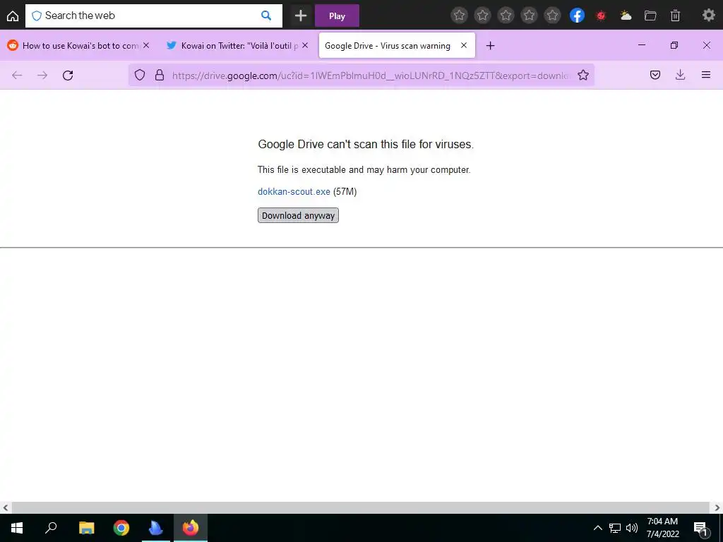Open the Windows Start menu
This screenshot has width=723, height=542.
click(17, 528)
